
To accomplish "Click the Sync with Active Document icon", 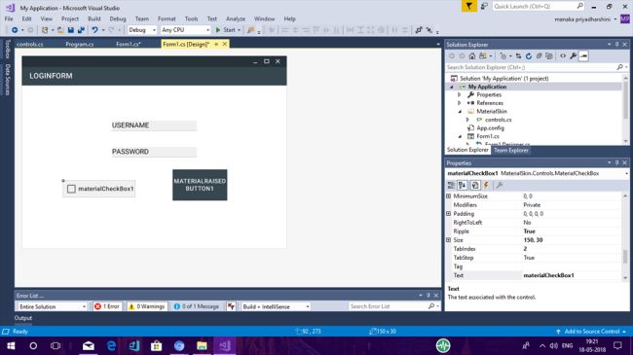I will tap(518, 56).
